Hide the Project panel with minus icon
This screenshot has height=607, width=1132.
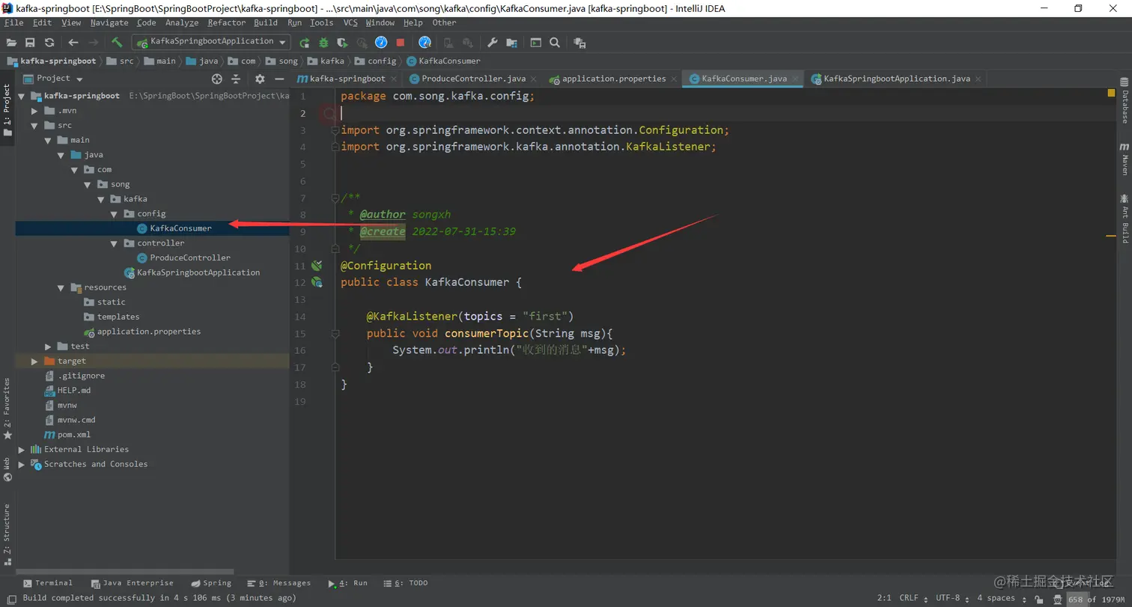279,79
